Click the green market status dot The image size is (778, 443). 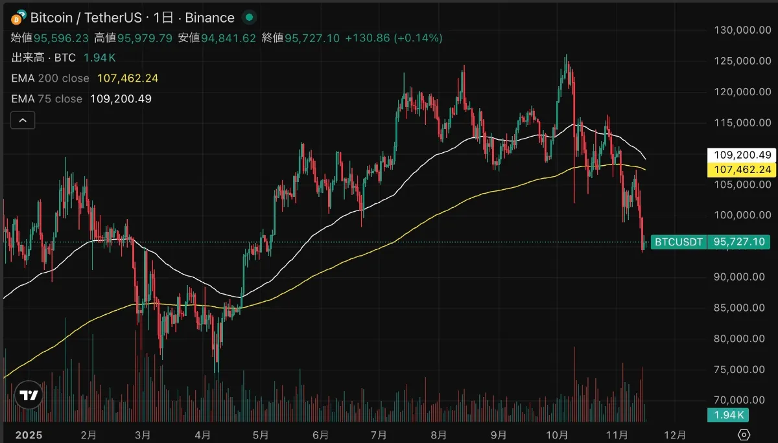point(249,18)
